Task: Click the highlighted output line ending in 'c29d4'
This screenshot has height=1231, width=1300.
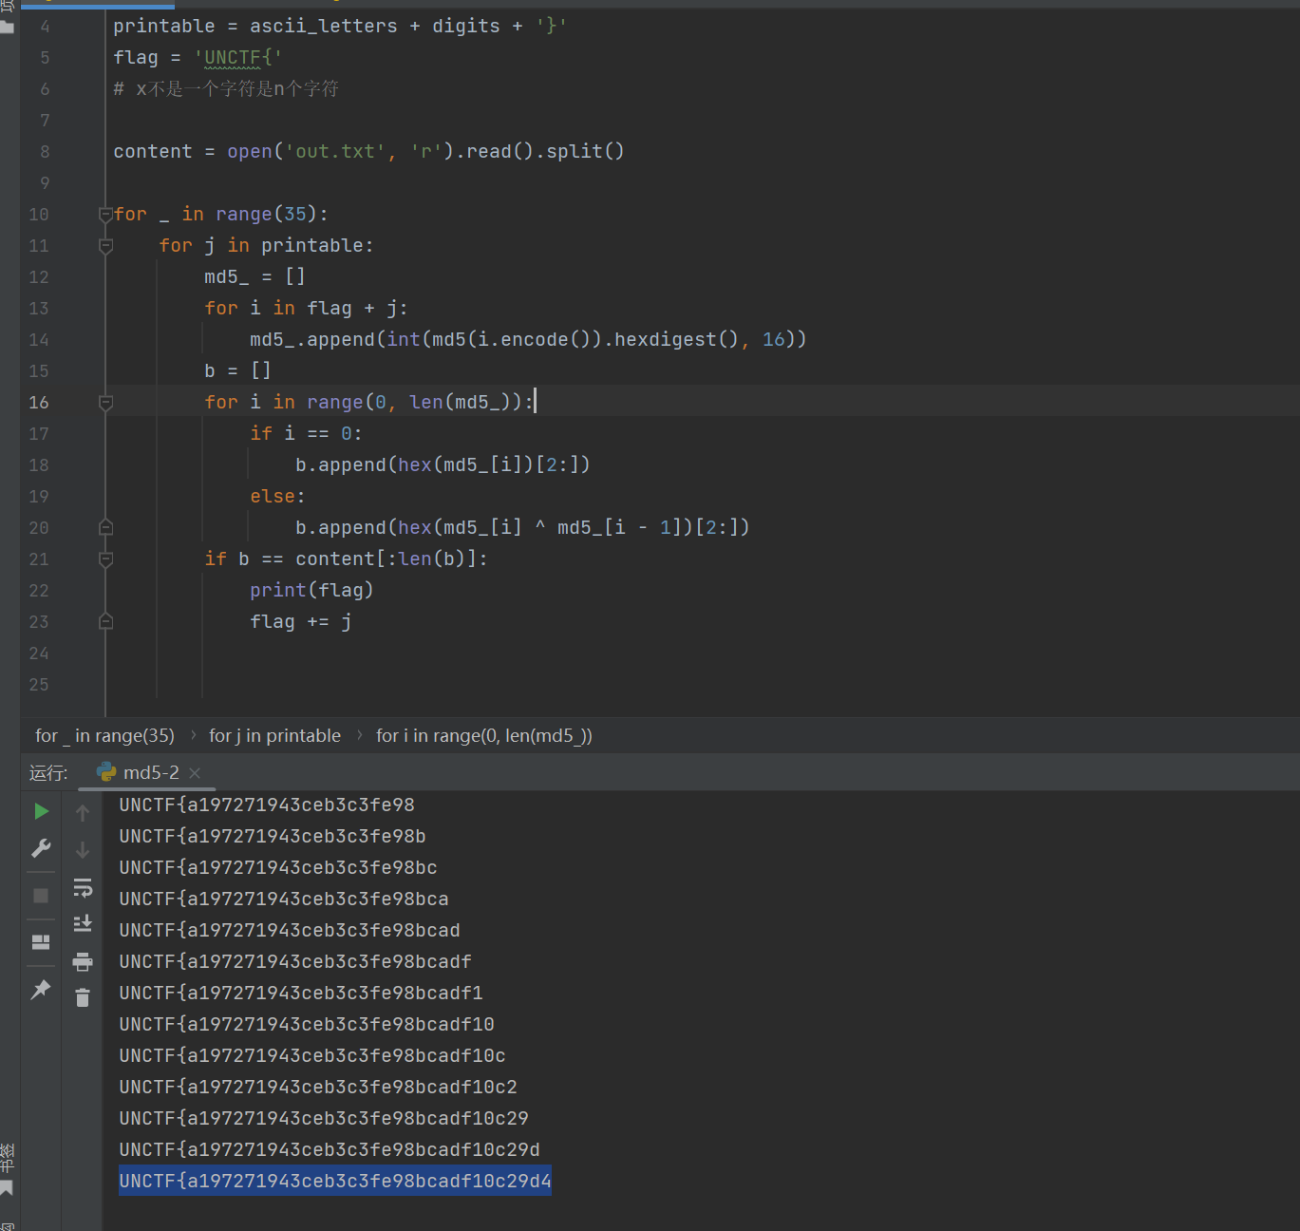Action: click(x=335, y=1181)
